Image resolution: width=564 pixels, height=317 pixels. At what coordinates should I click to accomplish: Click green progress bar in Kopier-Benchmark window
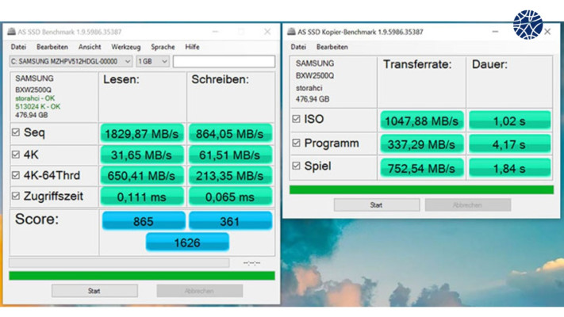tap(421, 189)
